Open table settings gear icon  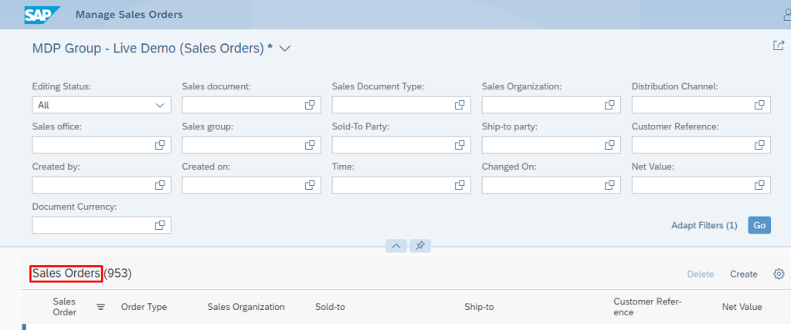click(779, 274)
